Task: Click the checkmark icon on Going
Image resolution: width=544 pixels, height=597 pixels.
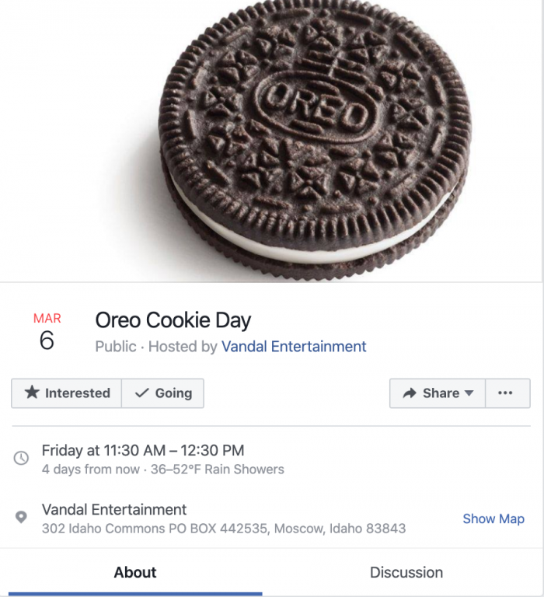Action: [141, 393]
